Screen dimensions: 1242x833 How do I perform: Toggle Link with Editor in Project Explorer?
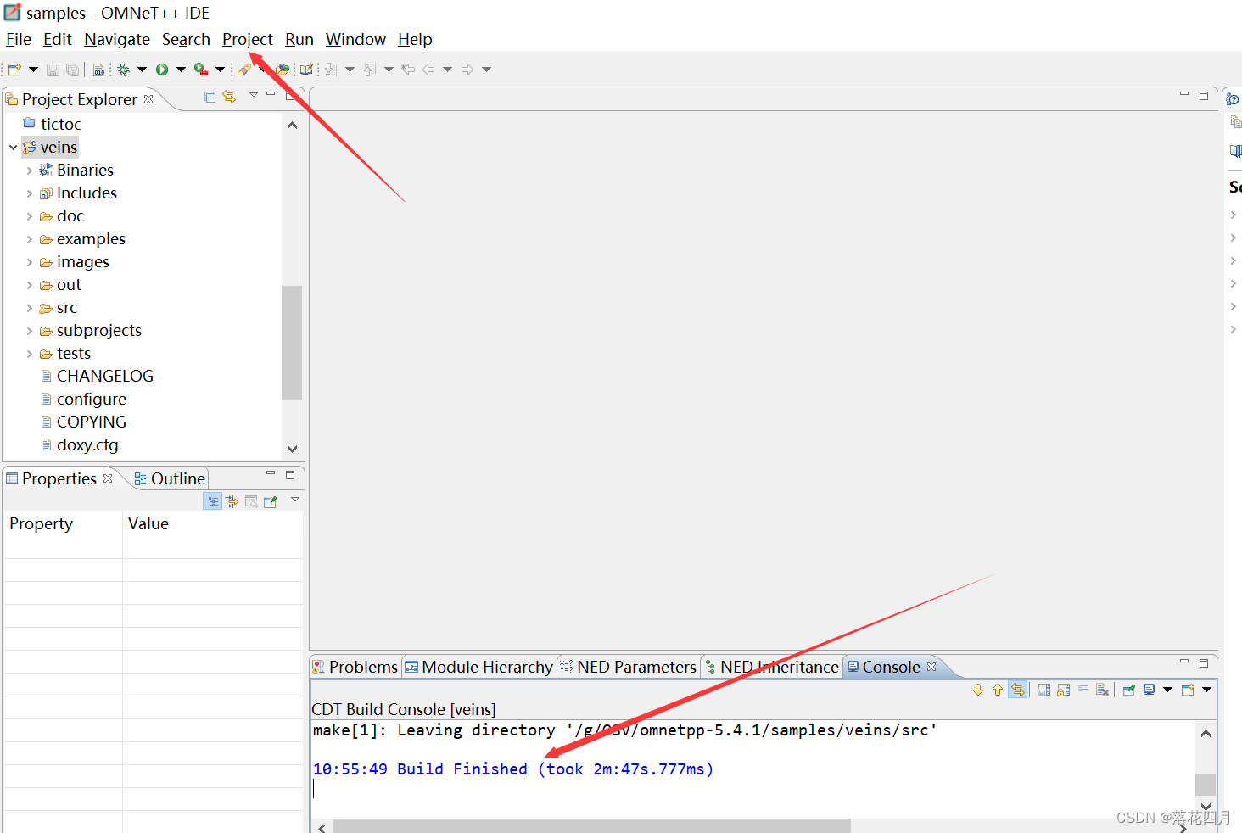point(229,97)
